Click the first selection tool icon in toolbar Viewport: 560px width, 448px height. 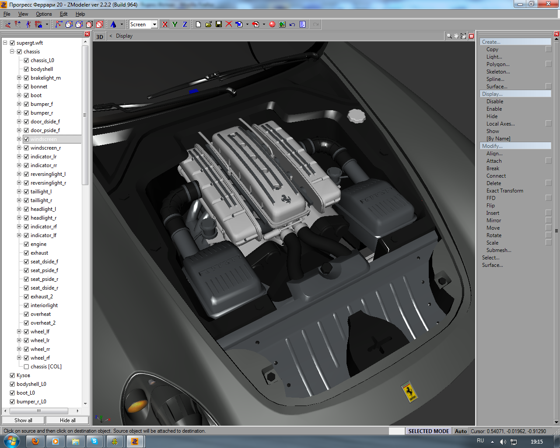(8, 24)
